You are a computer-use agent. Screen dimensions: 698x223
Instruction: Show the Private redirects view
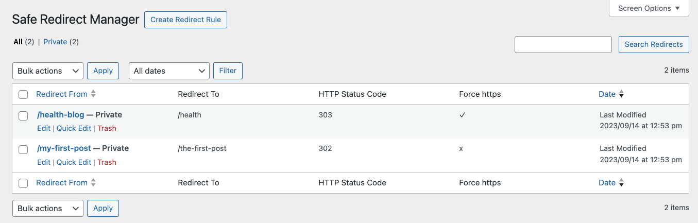tap(55, 42)
